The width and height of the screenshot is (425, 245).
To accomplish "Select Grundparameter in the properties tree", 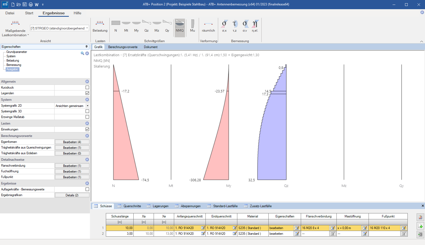I will [17, 52].
